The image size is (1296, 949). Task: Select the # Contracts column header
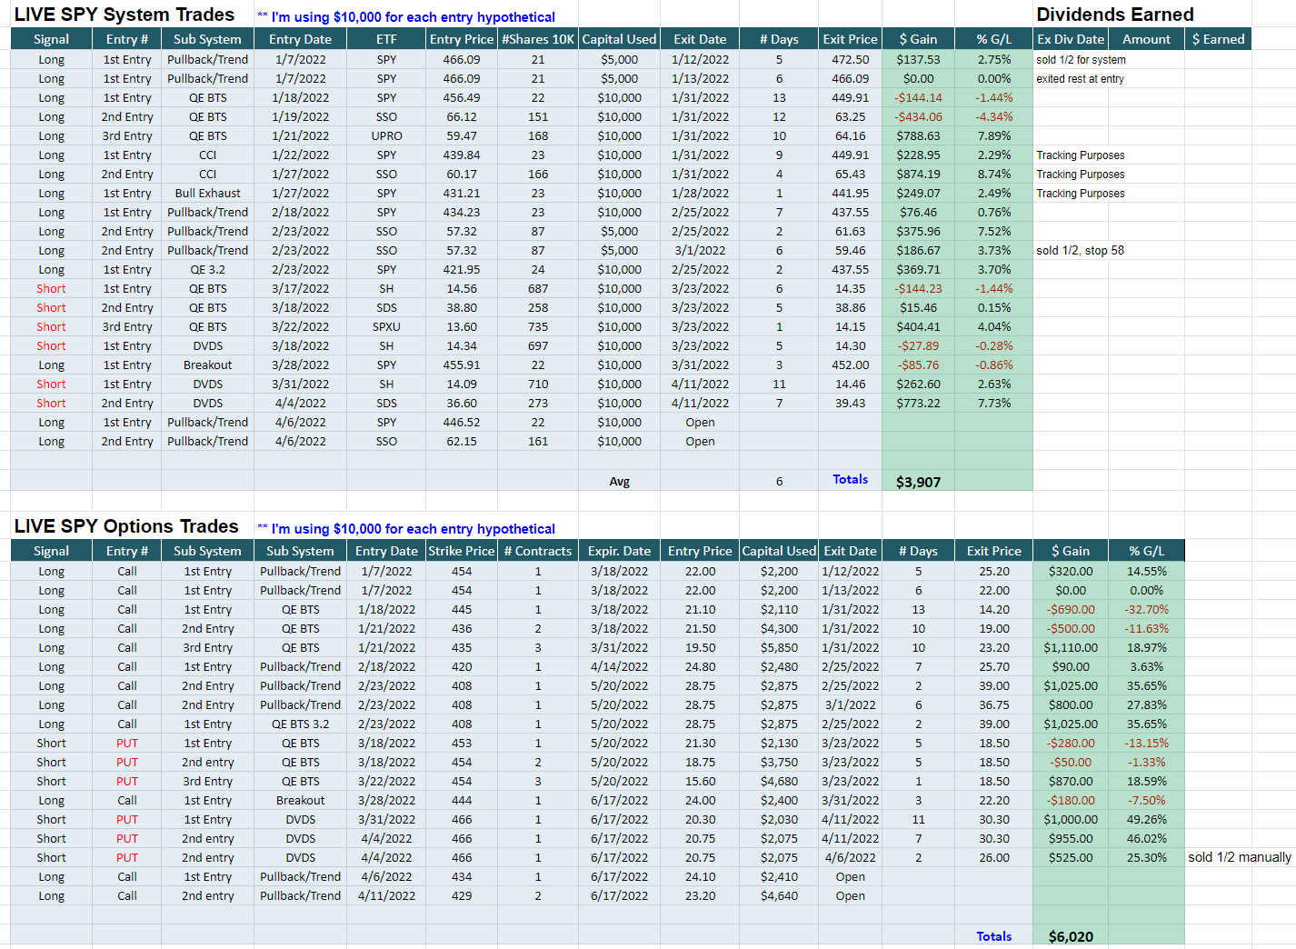coord(538,551)
